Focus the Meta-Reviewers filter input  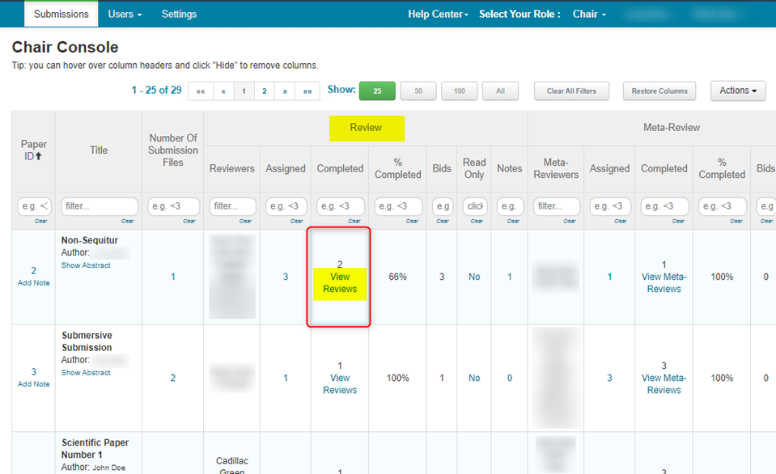(x=556, y=205)
